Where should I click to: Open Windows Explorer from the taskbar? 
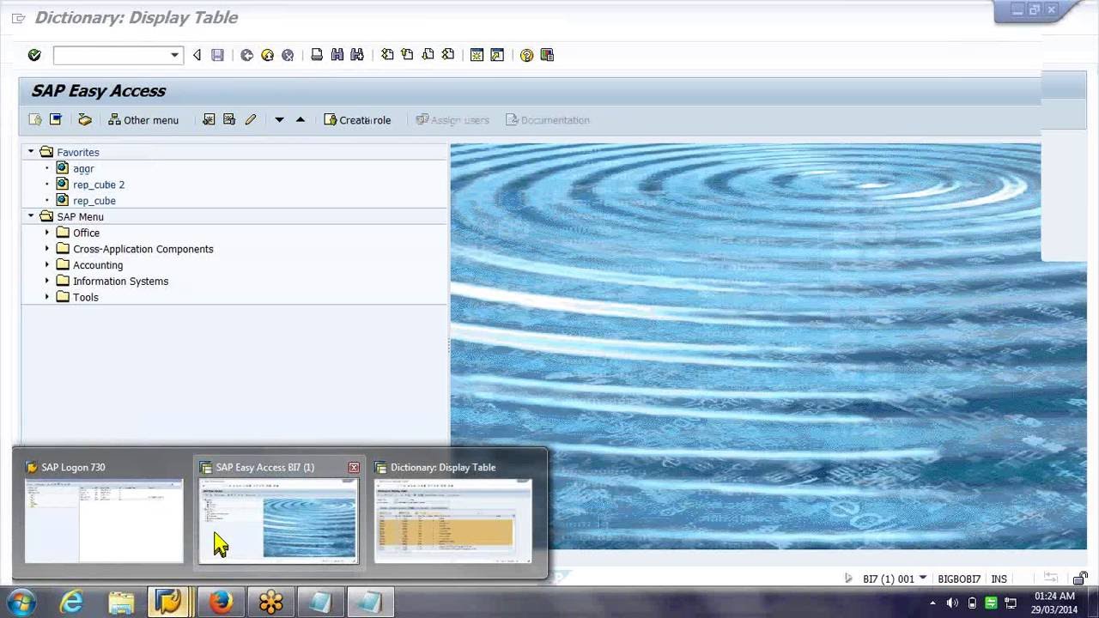121,603
